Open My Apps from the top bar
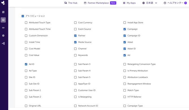This screenshot has height=110, width=189. (129, 3)
